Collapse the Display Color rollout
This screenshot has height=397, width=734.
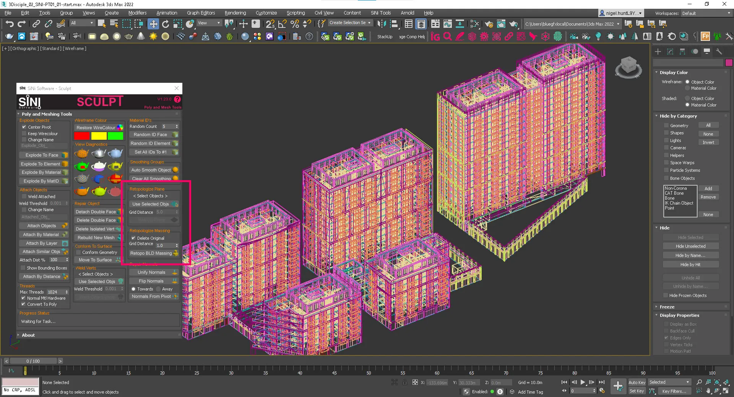pos(673,73)
